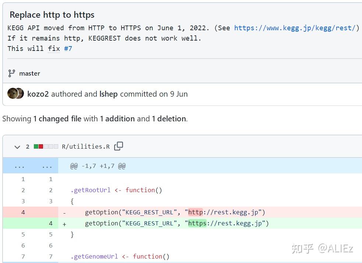Click the highlighted "https" in added line
This screenshot has width=362, height=263.
pos(197,223)
